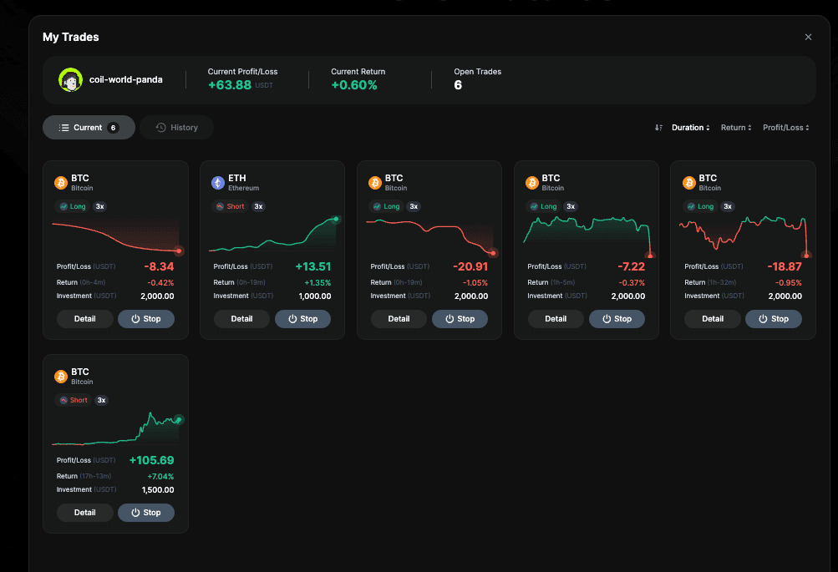Image resolution: width=838 pixels, height=572 pixels.
Task: Click the coil-world-panda avatar image
Action: [70, 80]
